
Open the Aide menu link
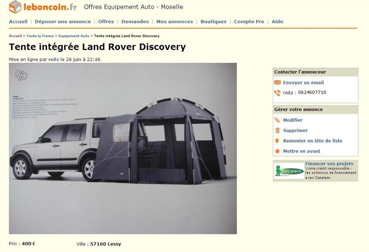tap(277, 22)
